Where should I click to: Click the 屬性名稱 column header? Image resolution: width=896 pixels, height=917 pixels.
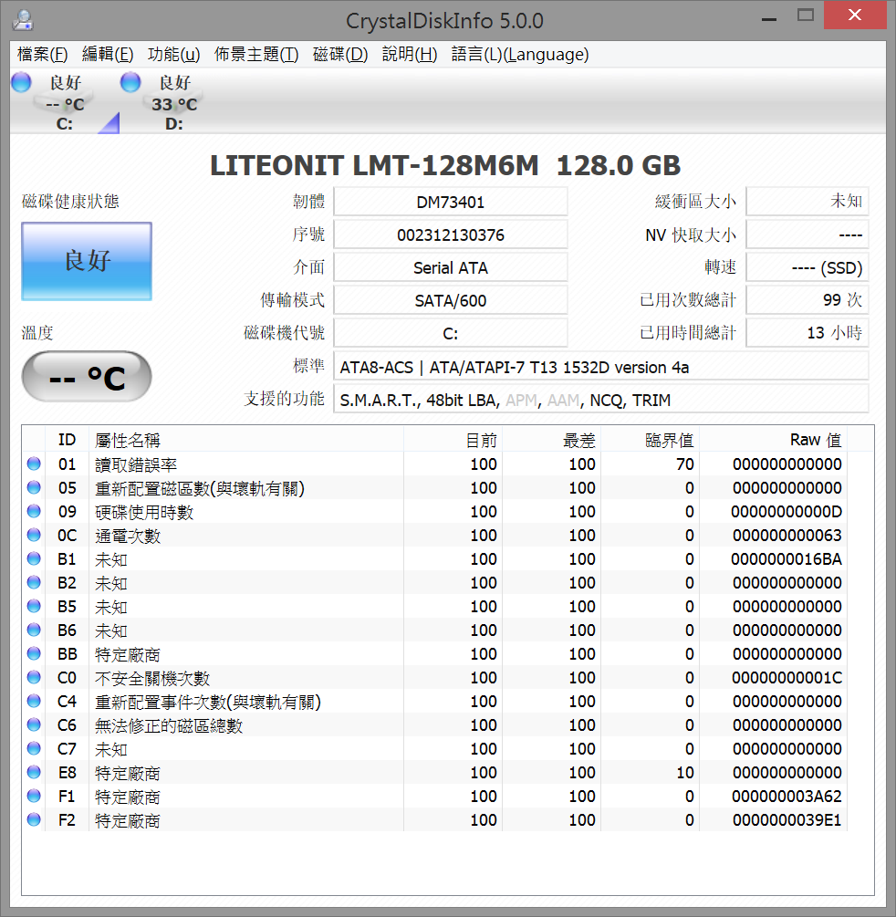(246, 440)
